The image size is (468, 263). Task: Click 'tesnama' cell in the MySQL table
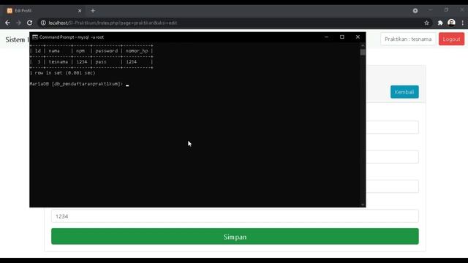tap(58, 61)
